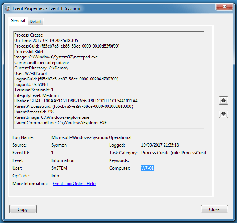Image resolution: width=237 pixels, height=223 pixels.
Task: Click the Log Name value Microsoft-Windows-Sysmon/Operational
Action: (x=91, y=137)
